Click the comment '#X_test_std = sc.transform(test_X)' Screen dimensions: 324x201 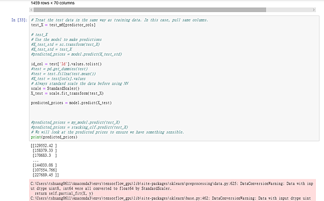pyautogui.click(x=65, y=44)
